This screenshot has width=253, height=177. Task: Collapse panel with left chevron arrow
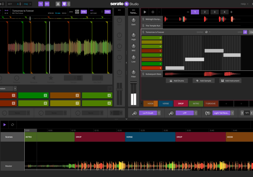coord(126,63)
